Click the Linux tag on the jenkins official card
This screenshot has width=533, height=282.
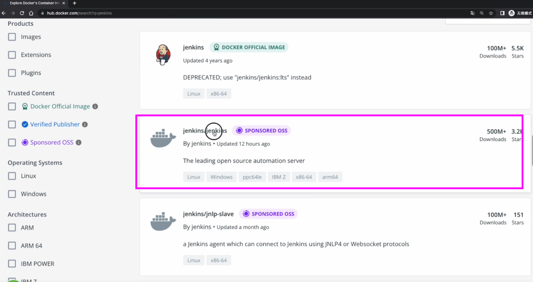pyautogui.click(x=194, y=94)
